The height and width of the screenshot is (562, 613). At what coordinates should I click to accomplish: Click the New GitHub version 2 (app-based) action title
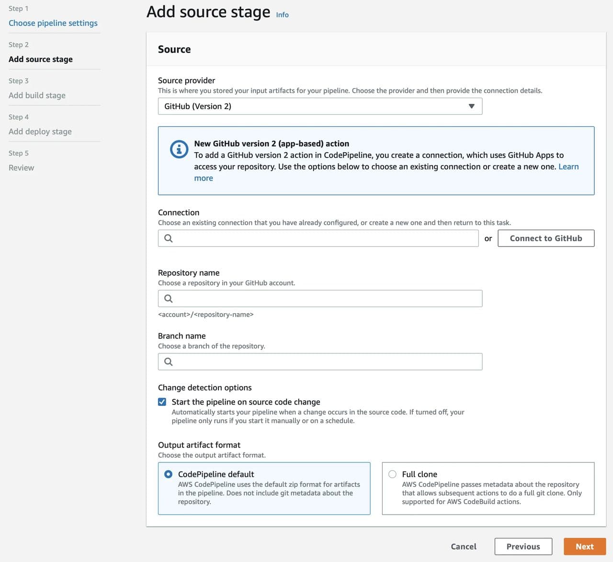tap(272, 144)
